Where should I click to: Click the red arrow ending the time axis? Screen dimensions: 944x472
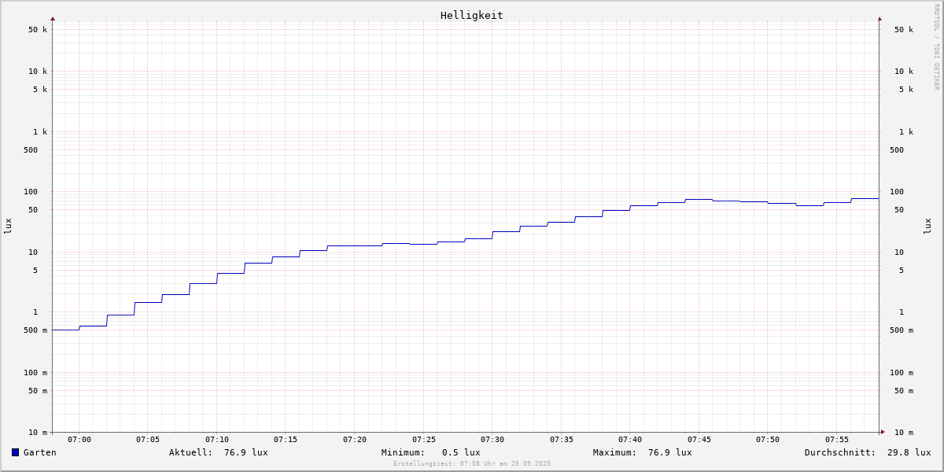(x=883, y=432)
